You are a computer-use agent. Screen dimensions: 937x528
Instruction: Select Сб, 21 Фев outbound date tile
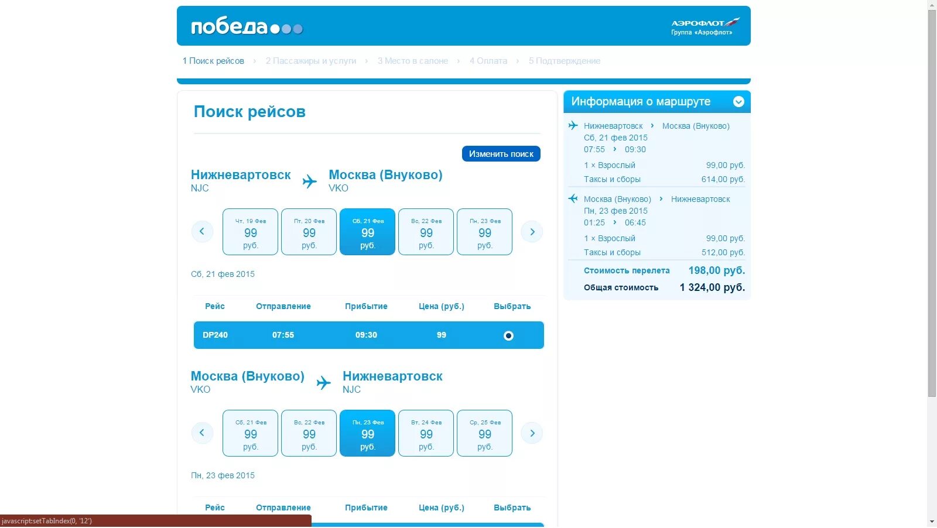click(x=368, y=232)
